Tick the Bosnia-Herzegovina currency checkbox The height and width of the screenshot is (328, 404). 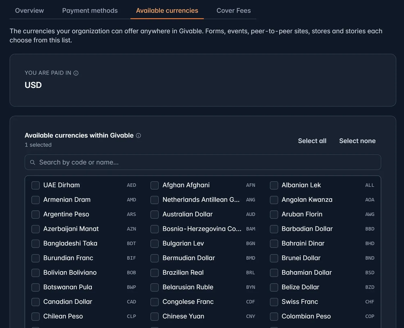point(155,229)
